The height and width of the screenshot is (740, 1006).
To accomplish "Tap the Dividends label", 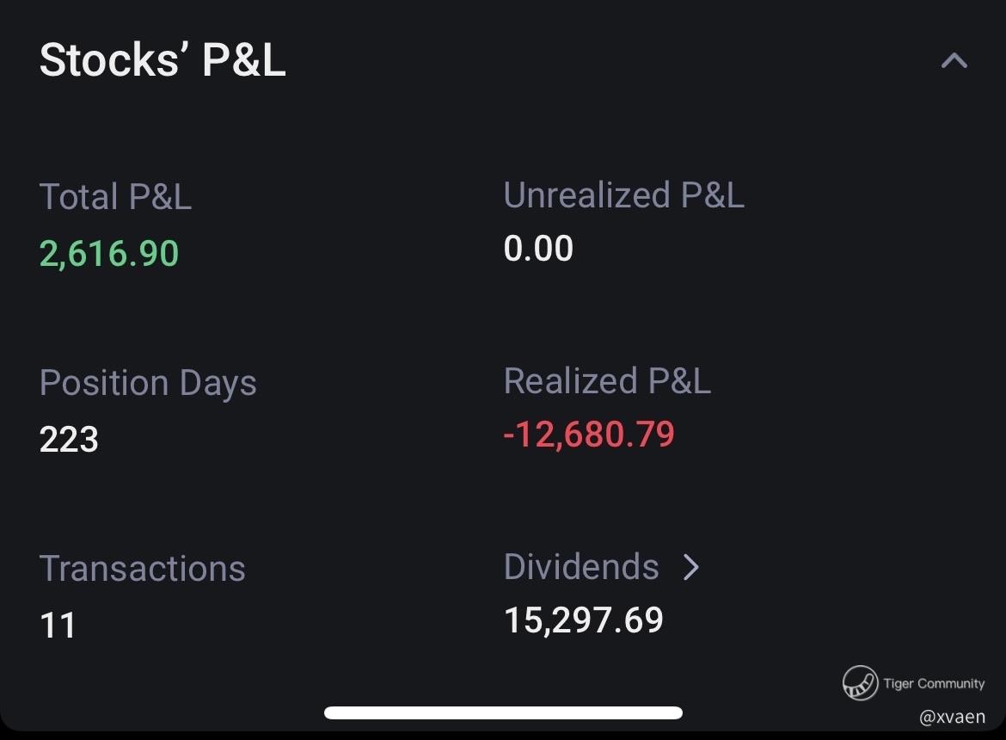I will pyautogui.click(x=581, y=567).
